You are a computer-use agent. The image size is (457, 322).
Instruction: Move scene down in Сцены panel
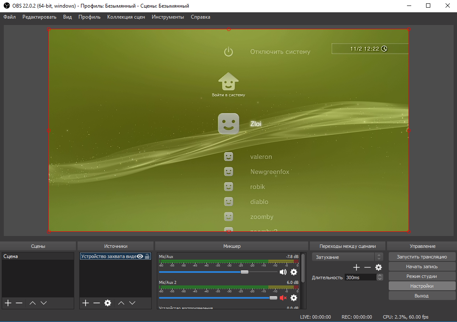click(44, 303)
